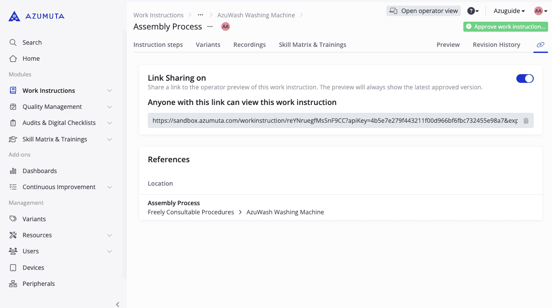Image resolution: width=552 pixels, height=308 pixels.
Task: Click the link sharing chain icon tab
Action: (x=540, y=45)
